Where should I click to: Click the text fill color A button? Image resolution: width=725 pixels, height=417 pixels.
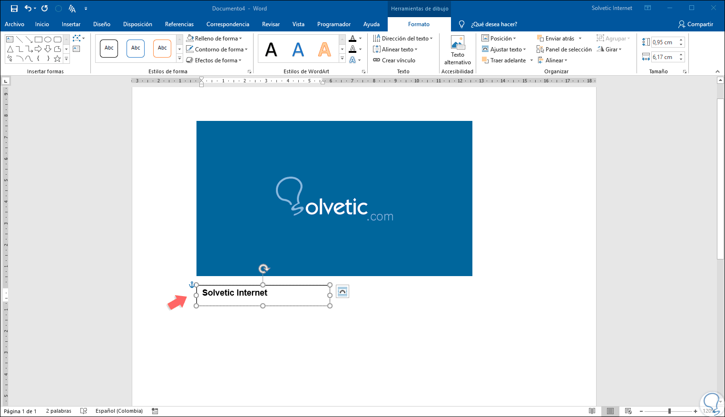(x=353, y=39)
